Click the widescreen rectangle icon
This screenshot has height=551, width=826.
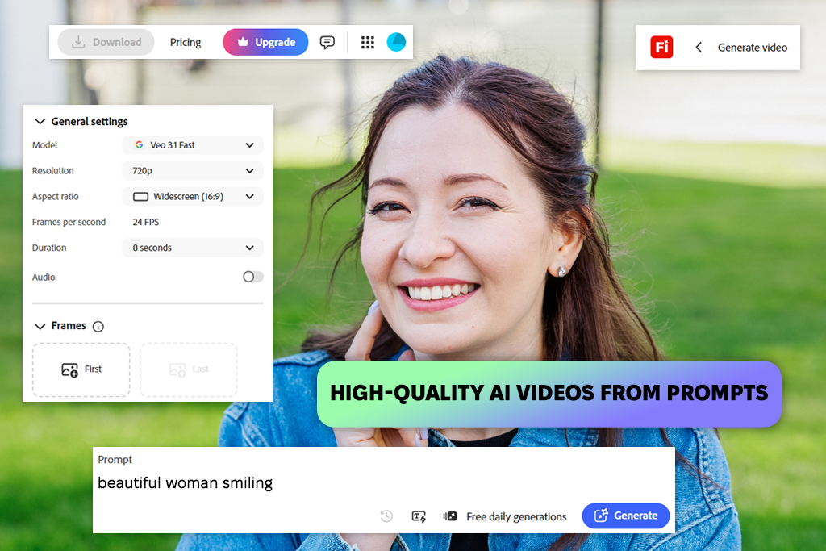point(140,197)
